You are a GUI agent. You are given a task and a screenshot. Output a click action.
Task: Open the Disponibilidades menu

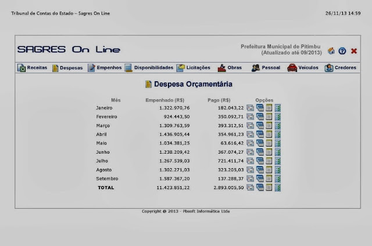point(149,68)
